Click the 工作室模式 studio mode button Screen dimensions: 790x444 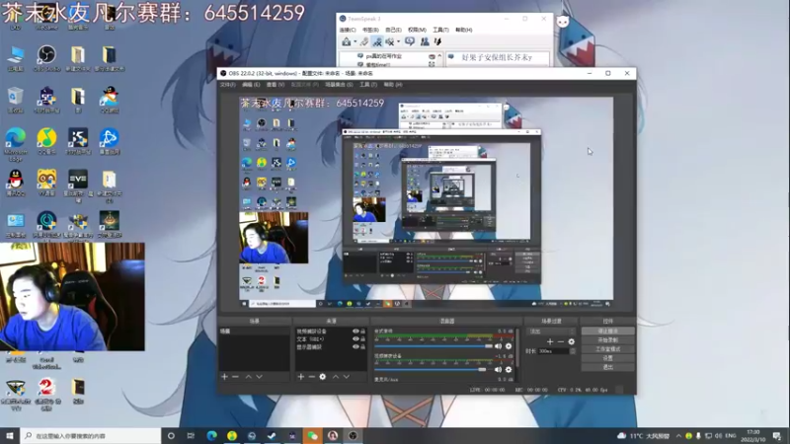[x=607, y=349]
